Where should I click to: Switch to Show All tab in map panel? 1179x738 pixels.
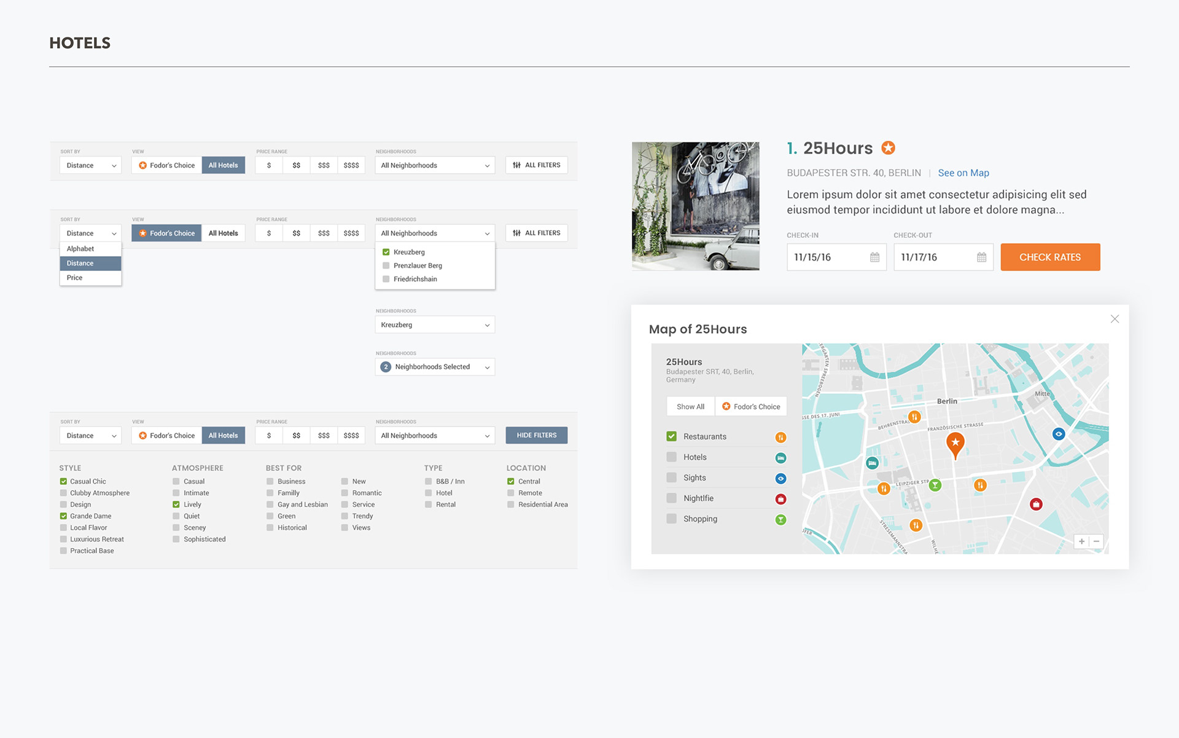pyautogui.click(x=690, y=407)
